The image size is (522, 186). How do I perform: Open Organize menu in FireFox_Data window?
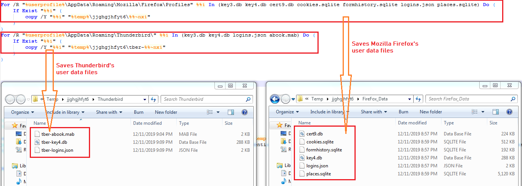pos(287,112)
